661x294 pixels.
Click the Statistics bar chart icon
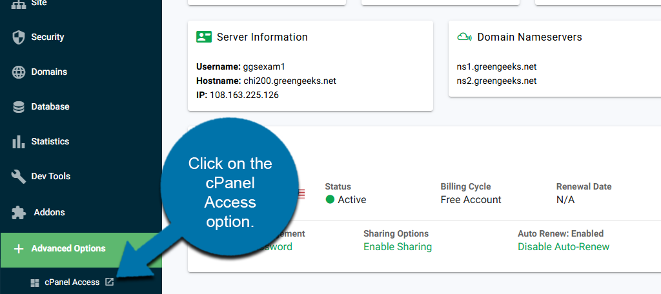(19, 142)
